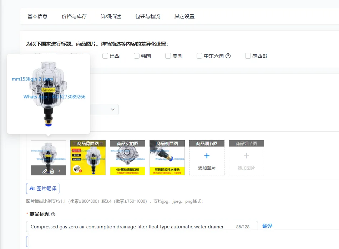
Task: Check the 巴西 country checkbox
Action: (x=105, y=56)
